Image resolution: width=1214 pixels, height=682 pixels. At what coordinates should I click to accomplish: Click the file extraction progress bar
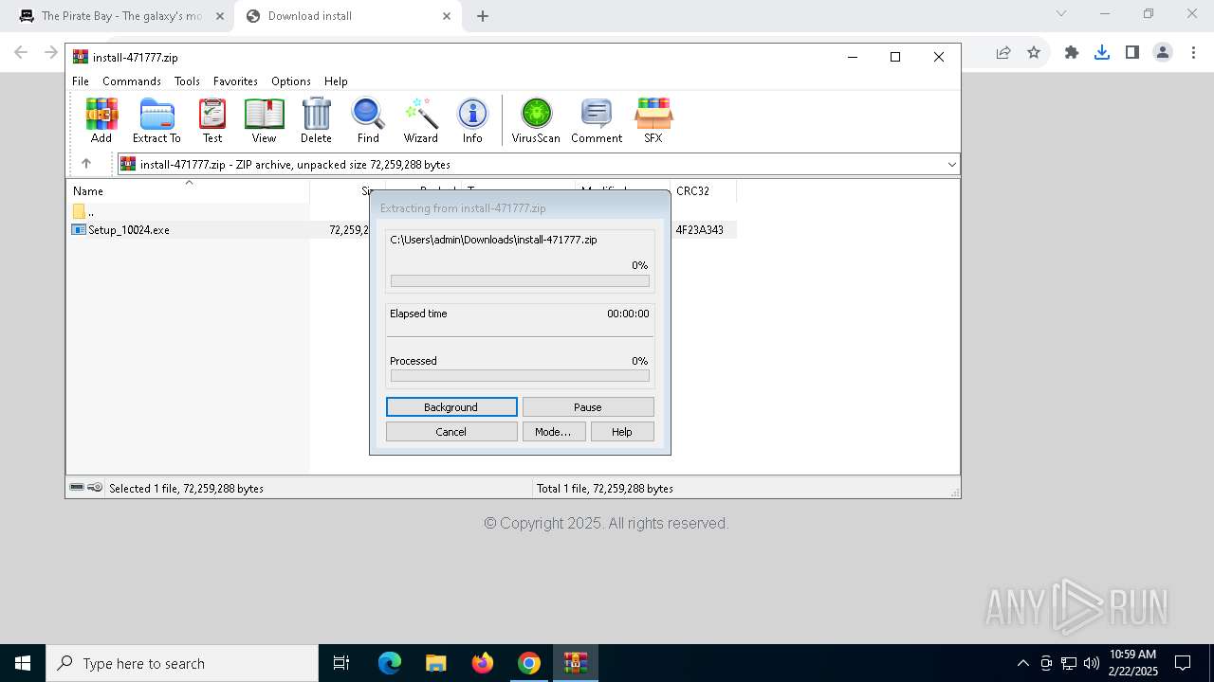(x=520, y=281)
